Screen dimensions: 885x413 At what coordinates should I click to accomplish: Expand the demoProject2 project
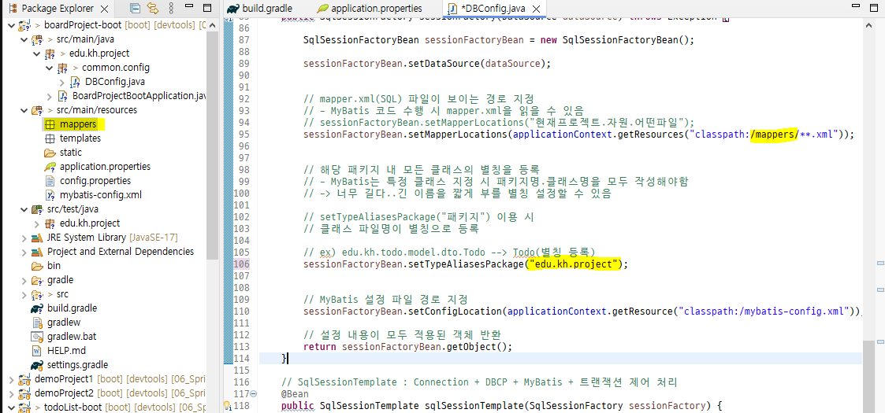pyautogui.click(x=11, y=393)
